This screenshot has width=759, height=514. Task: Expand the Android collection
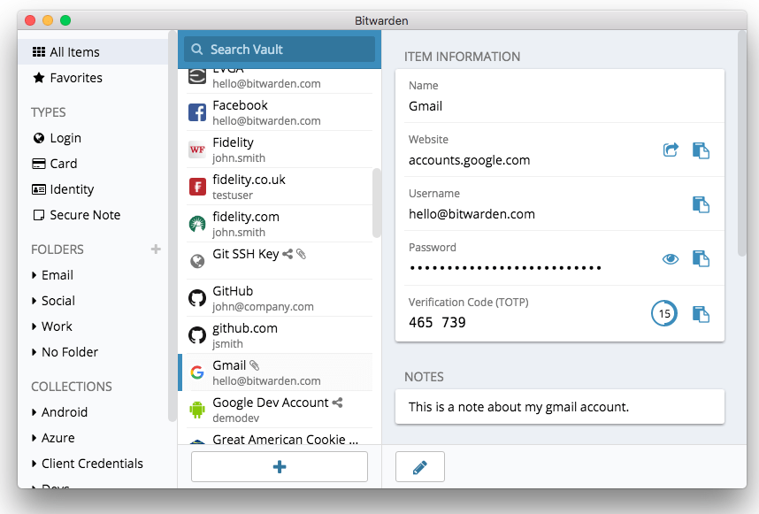click(x=64, y=412)
